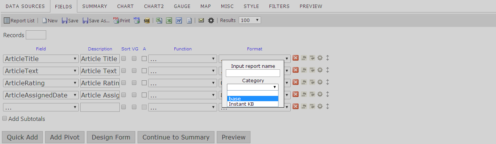The height and width of the screenshot is (144, 496).
Task: Click the email envelope icon
Action: [201, 20]
